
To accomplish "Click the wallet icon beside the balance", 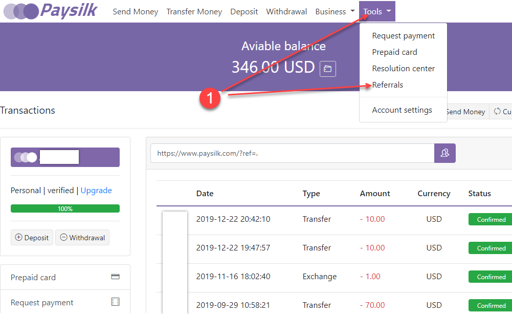I will coord(327,69).
